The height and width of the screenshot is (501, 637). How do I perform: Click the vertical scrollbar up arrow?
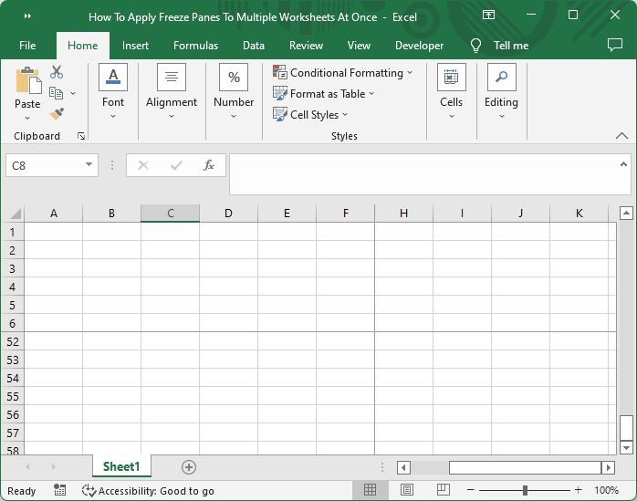pos(626,213)
